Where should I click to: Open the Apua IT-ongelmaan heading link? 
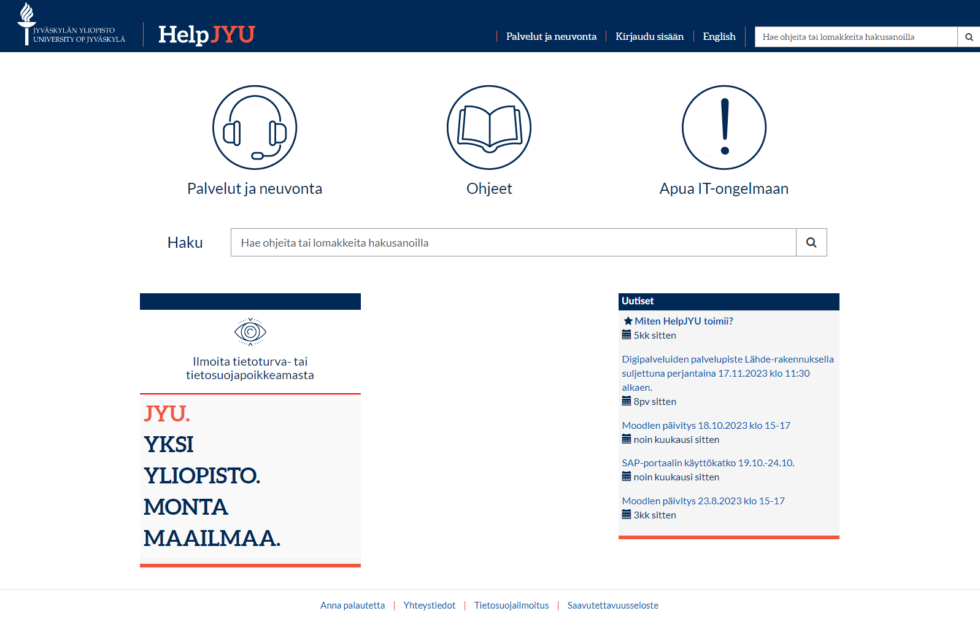(x=724, y=188)
